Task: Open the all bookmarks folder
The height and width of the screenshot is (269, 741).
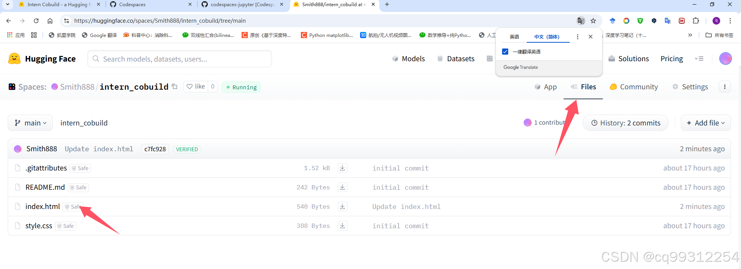Action: 719,35
